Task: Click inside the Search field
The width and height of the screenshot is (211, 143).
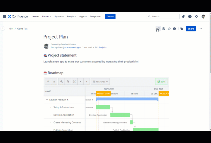Action: pos(164,16)
